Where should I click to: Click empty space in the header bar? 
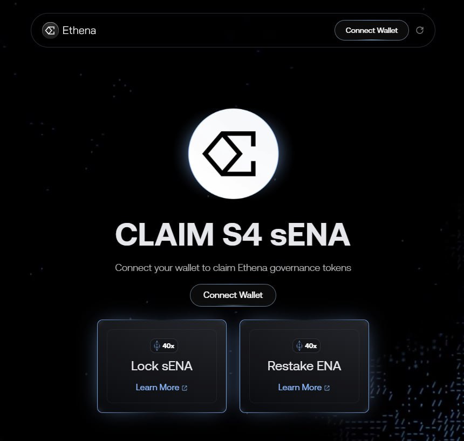(216, 30)
